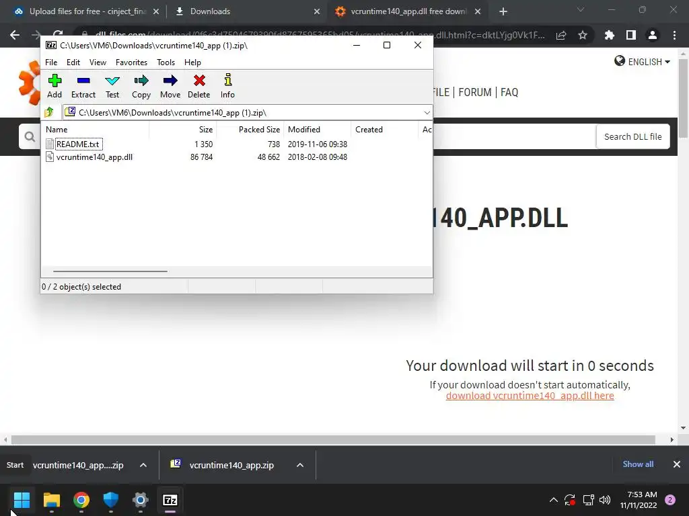Open Settings gear on the taskbar
This screenshot has height=516, width=689.
141,500
